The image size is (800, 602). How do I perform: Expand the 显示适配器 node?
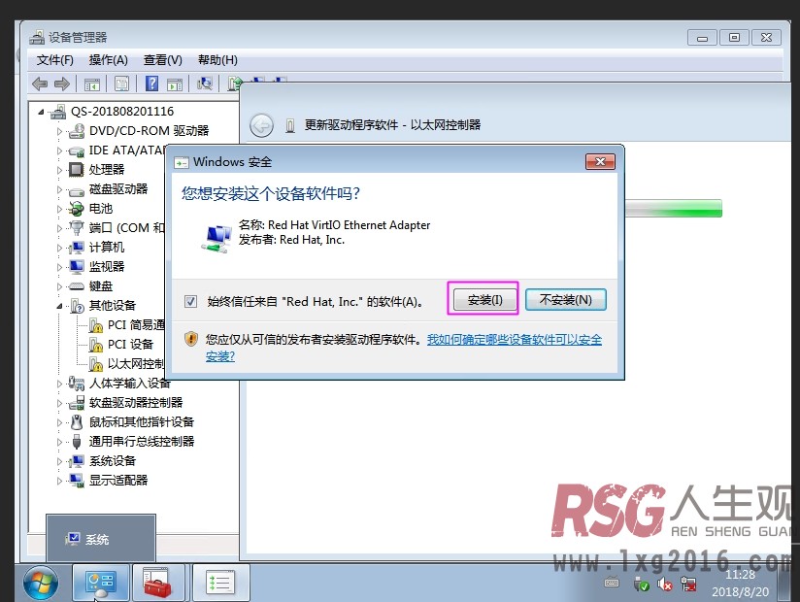(59, 481)
